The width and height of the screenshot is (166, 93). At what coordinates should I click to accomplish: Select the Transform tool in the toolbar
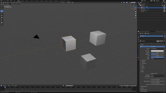[2, 18]
